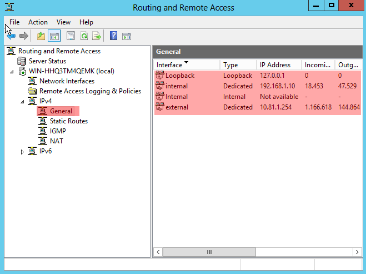
Task: Open the Action menu
Action: 38,22
